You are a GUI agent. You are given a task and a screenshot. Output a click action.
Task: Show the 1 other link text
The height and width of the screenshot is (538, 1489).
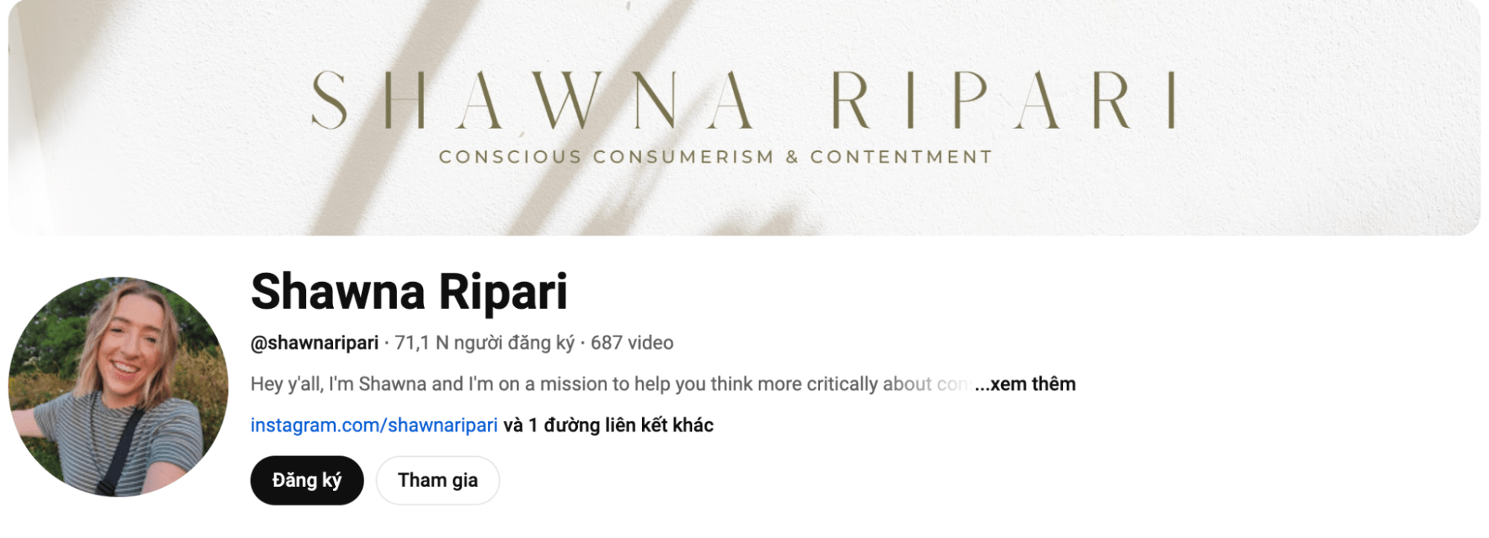tap(609, 425)
